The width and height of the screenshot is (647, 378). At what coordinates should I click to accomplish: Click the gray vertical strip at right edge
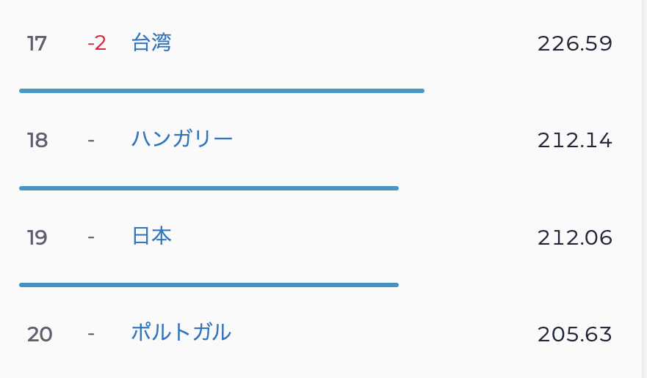643,189
